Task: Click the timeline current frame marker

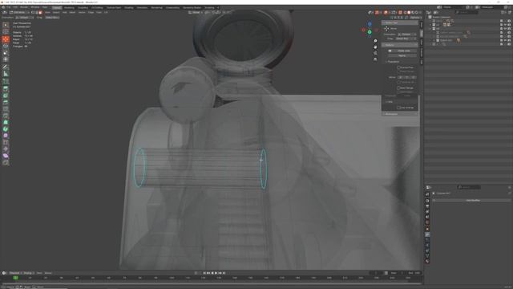Action: point(15,278)
